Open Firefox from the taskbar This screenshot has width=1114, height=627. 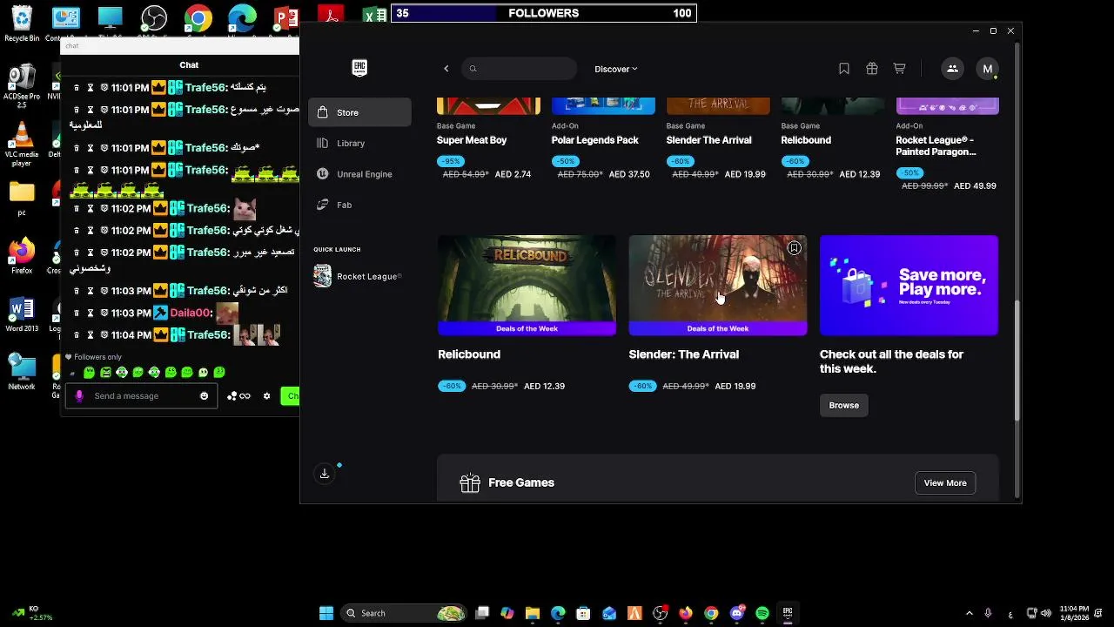pyautogui.click(x=686, y=613)
